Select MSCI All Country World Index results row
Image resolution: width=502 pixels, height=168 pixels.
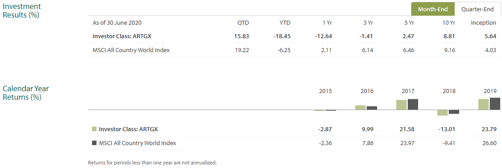click(x=294, y=50)
